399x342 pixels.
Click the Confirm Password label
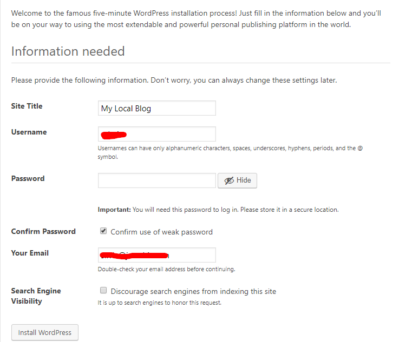43,231
